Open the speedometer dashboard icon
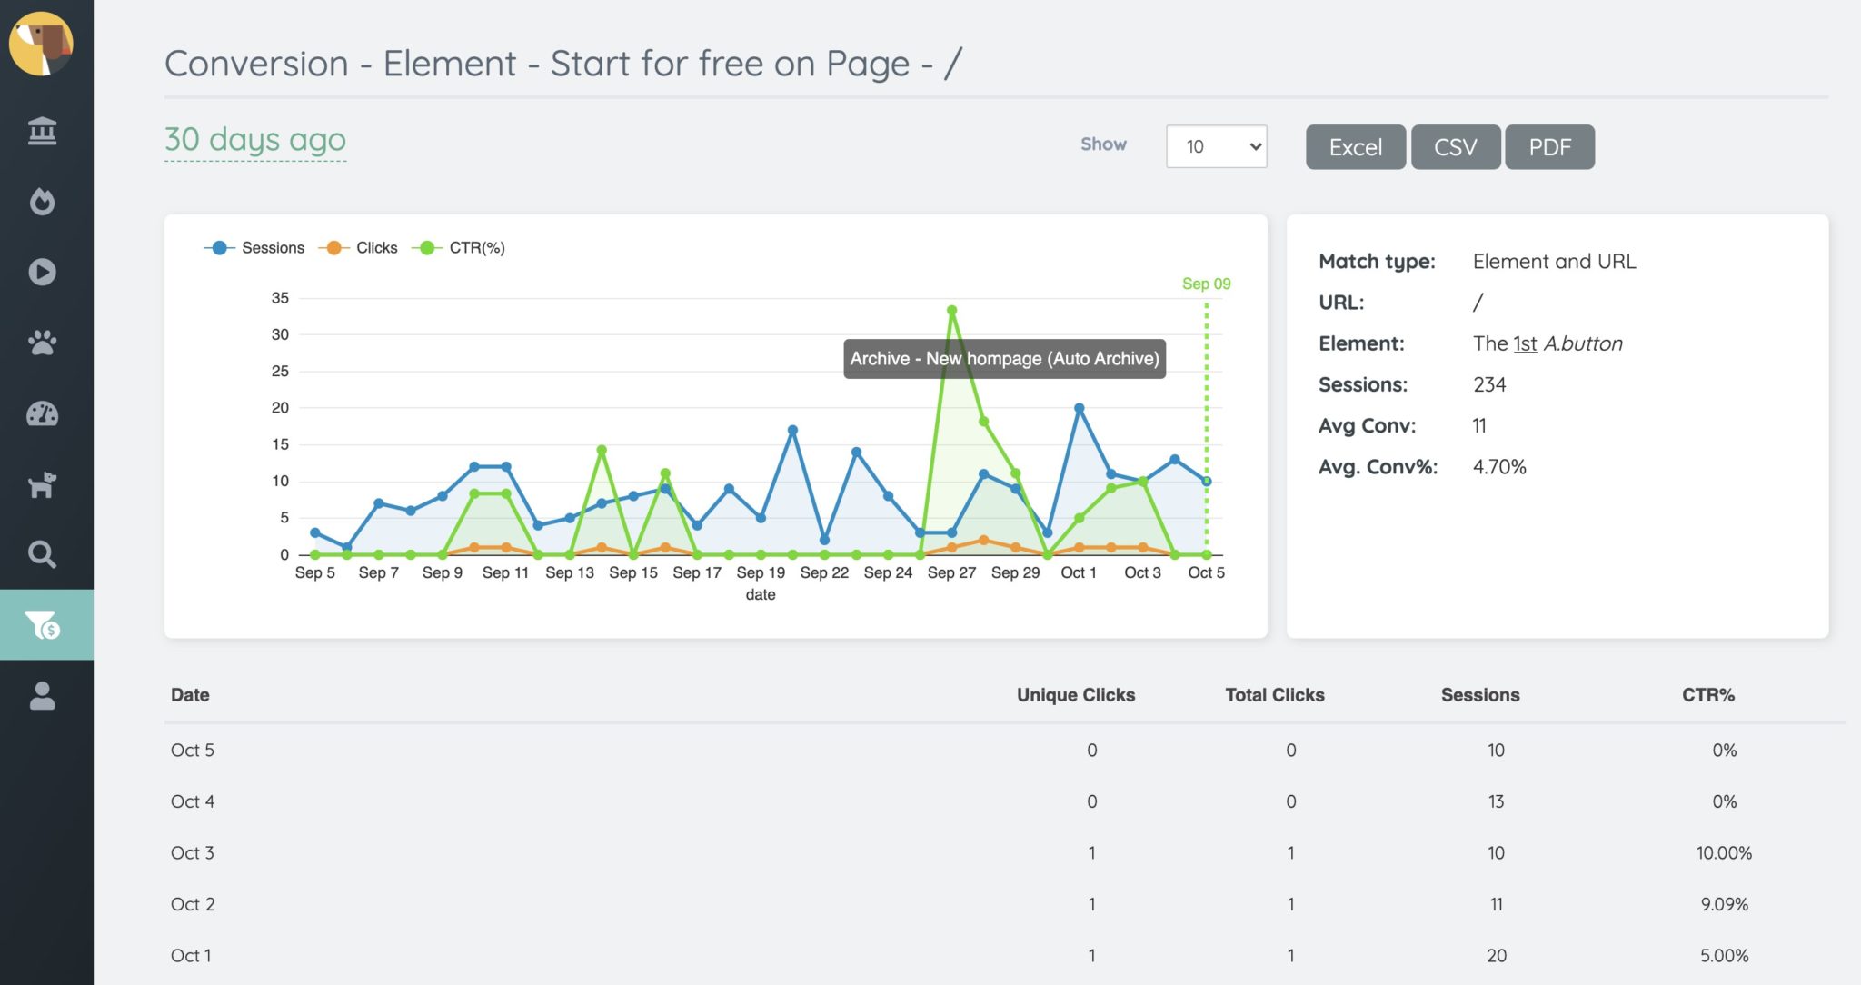1861x985 pixels. click(43, 413)
